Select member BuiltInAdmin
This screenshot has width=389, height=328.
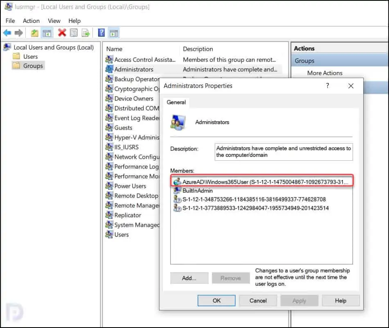point(198,191)
